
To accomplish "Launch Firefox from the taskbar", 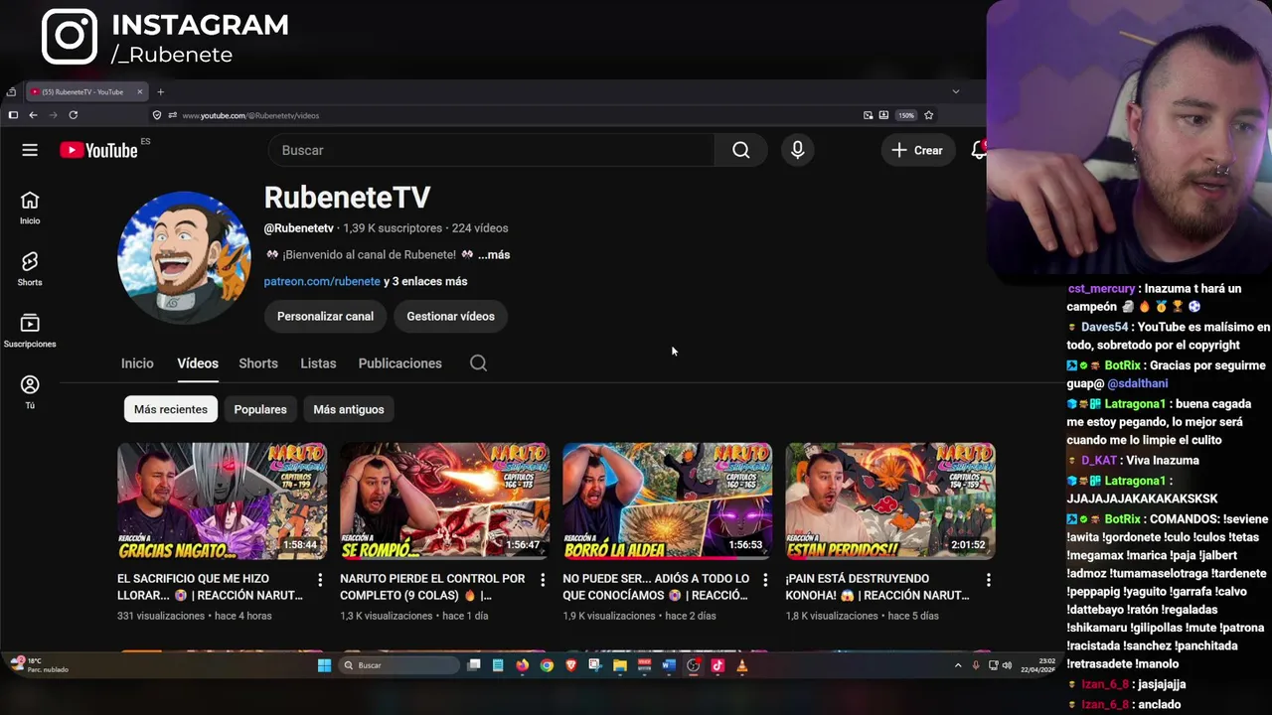I will (x=522, y=665).
